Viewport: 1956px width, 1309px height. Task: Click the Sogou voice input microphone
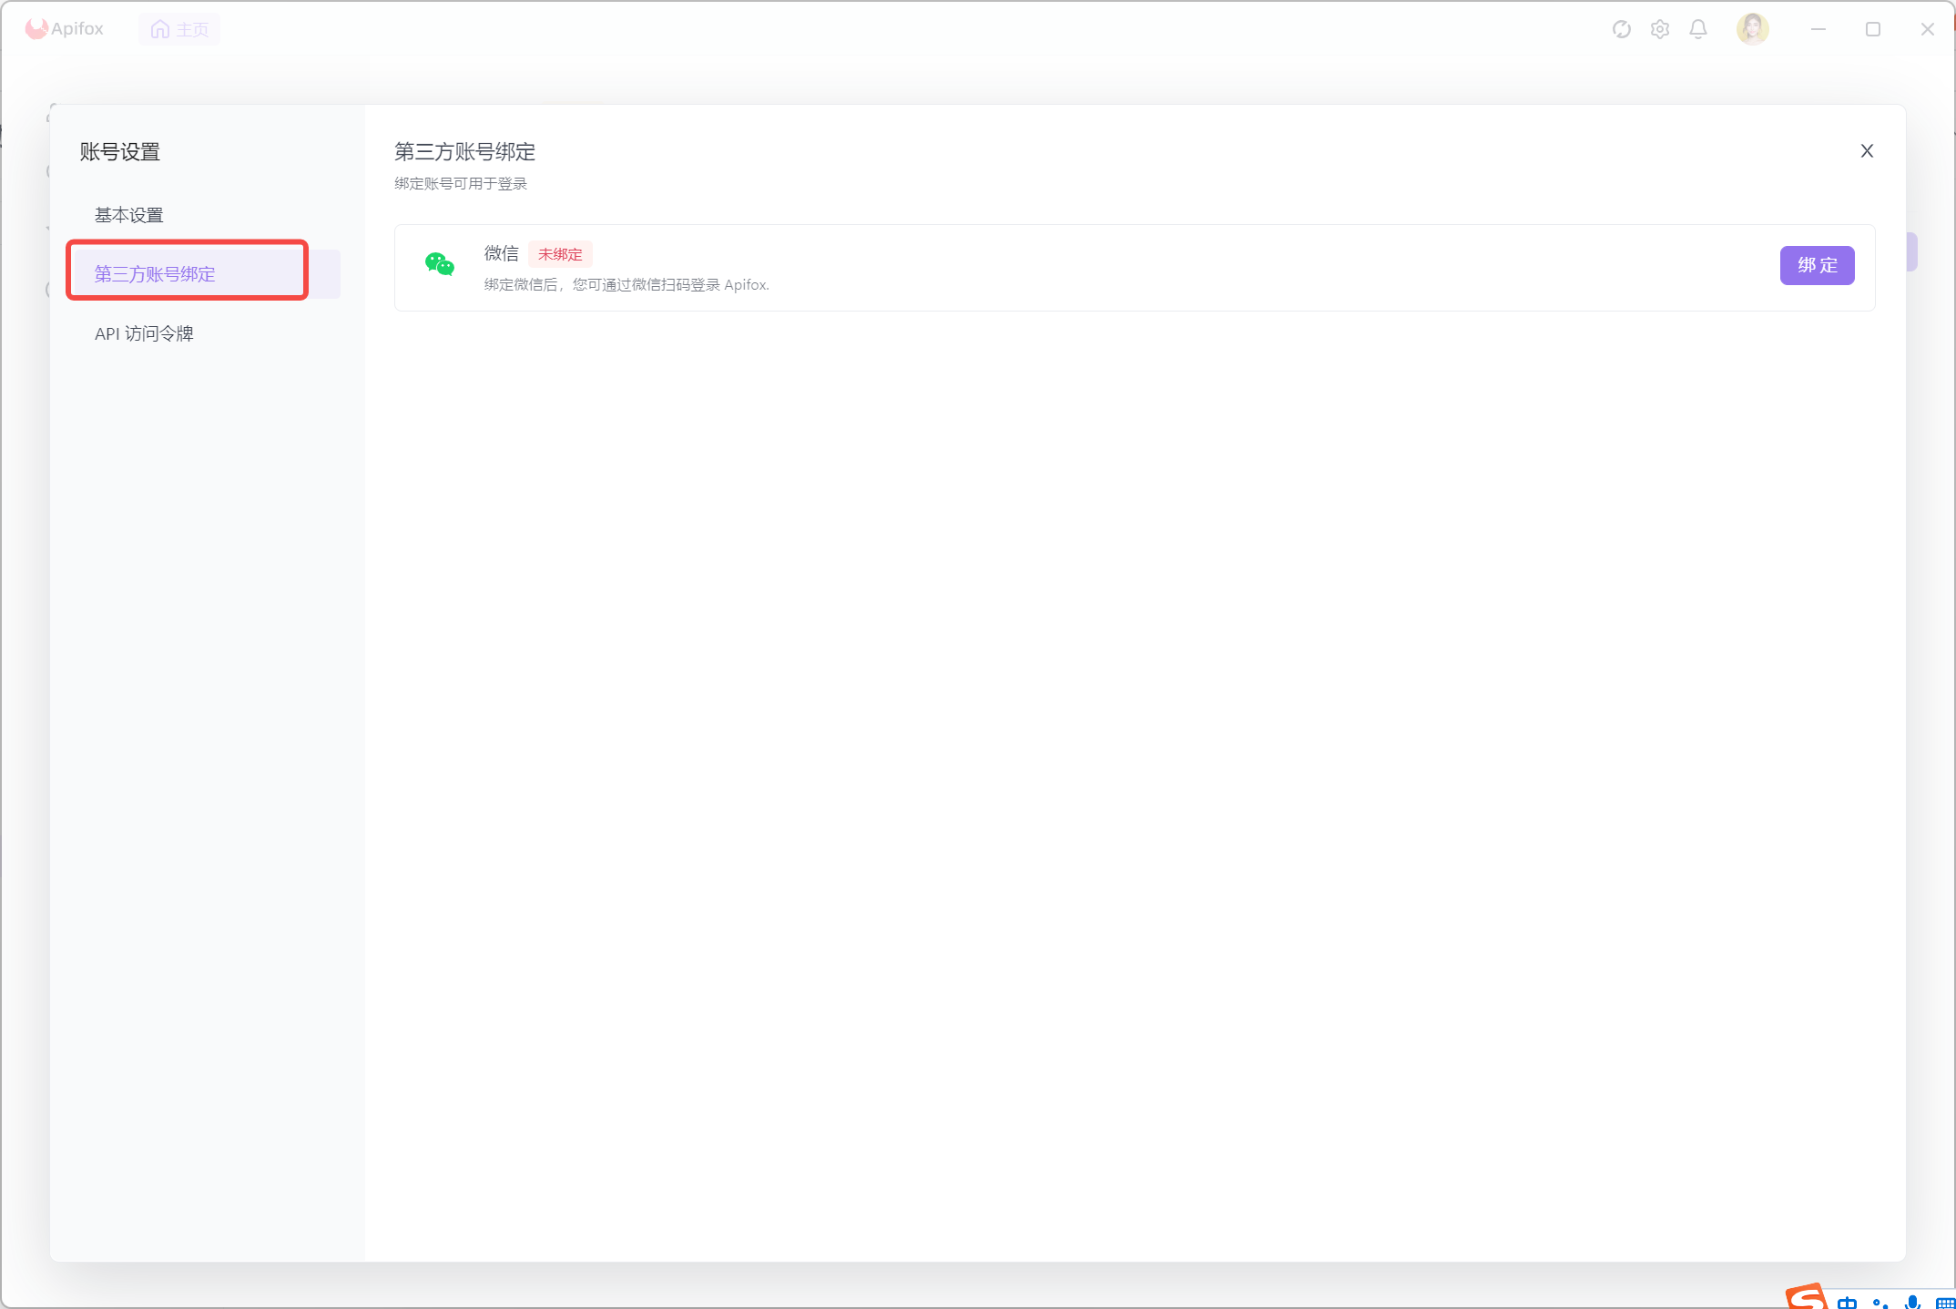(x=1912, y=1303)
